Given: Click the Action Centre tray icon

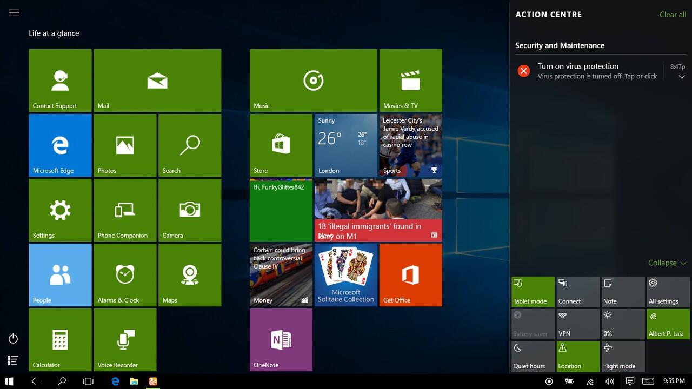Looking at the screenshot, I should pyautogui.click(x=630, y=381).
